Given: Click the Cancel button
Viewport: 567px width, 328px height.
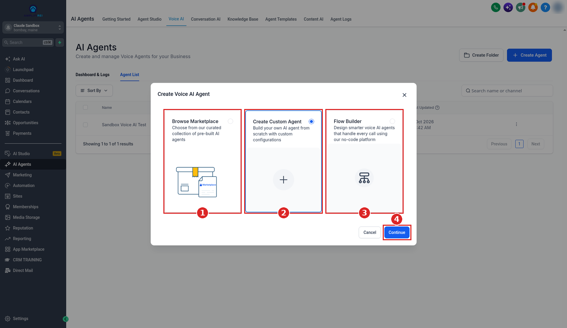Looking at the screenshot, I should tap(370, 232).
